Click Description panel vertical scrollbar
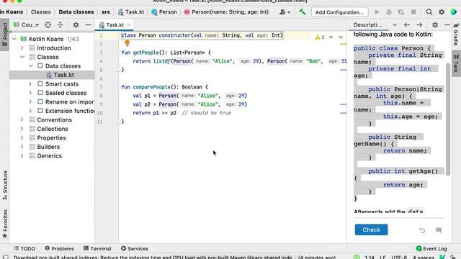The height and width of the screenshot is (259, 461). pyautogui.click(x=448, y=119)
